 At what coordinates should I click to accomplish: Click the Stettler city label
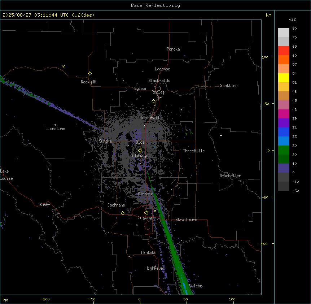point(229,86)
